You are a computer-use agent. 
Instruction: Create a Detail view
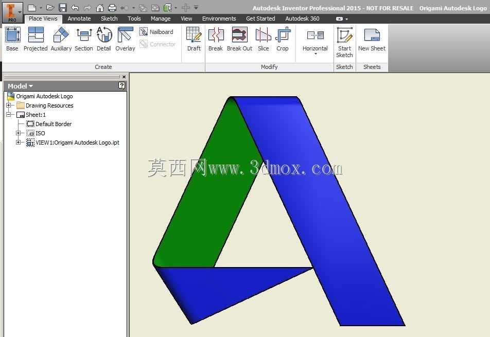click(104, 39)
